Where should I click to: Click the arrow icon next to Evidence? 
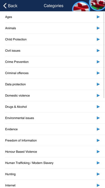[98, 129]
